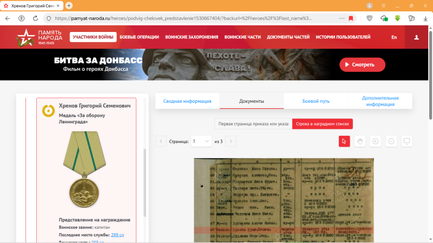Click the page scrollbar thumb
433x243 pixels.
coord(430,75)
